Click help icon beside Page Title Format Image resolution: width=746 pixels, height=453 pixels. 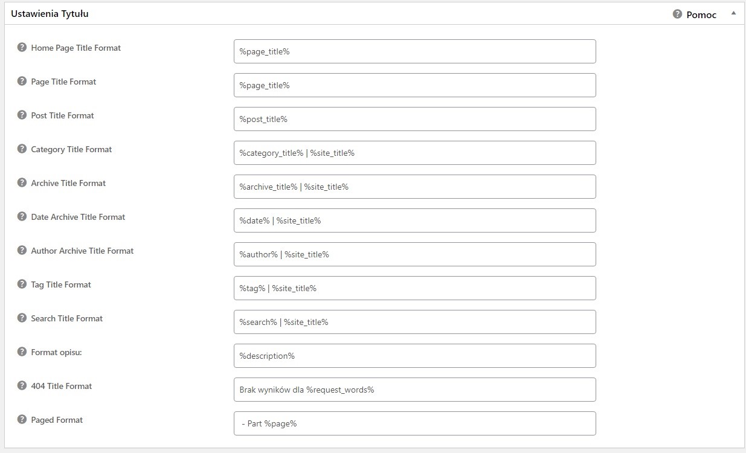coord(22,82)
